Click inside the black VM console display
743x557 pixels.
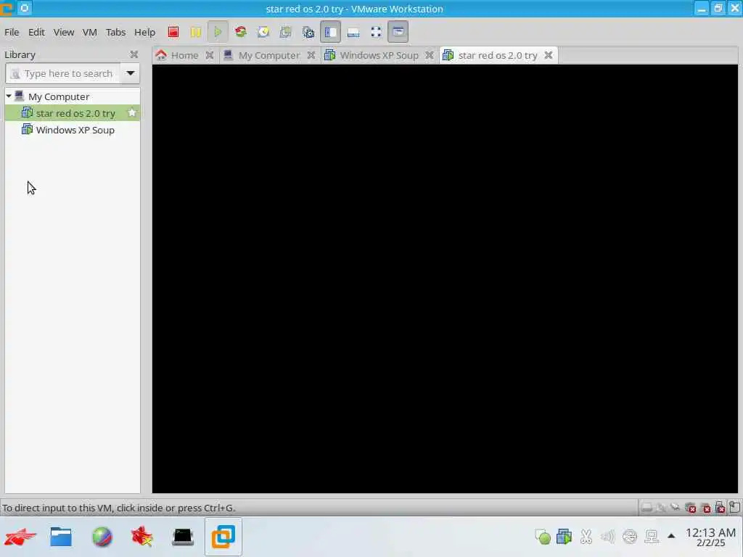445,278
